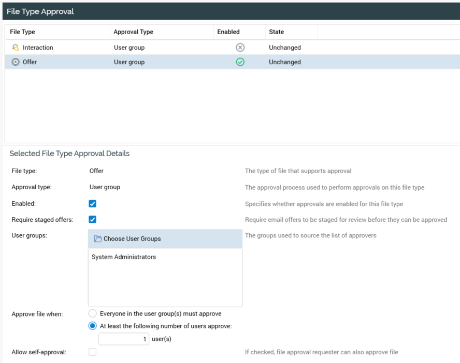Click the folder icon in Choose User Groups
Viewport: 460px width, 363px height.
pyautogui.click(x=97, y=239)
